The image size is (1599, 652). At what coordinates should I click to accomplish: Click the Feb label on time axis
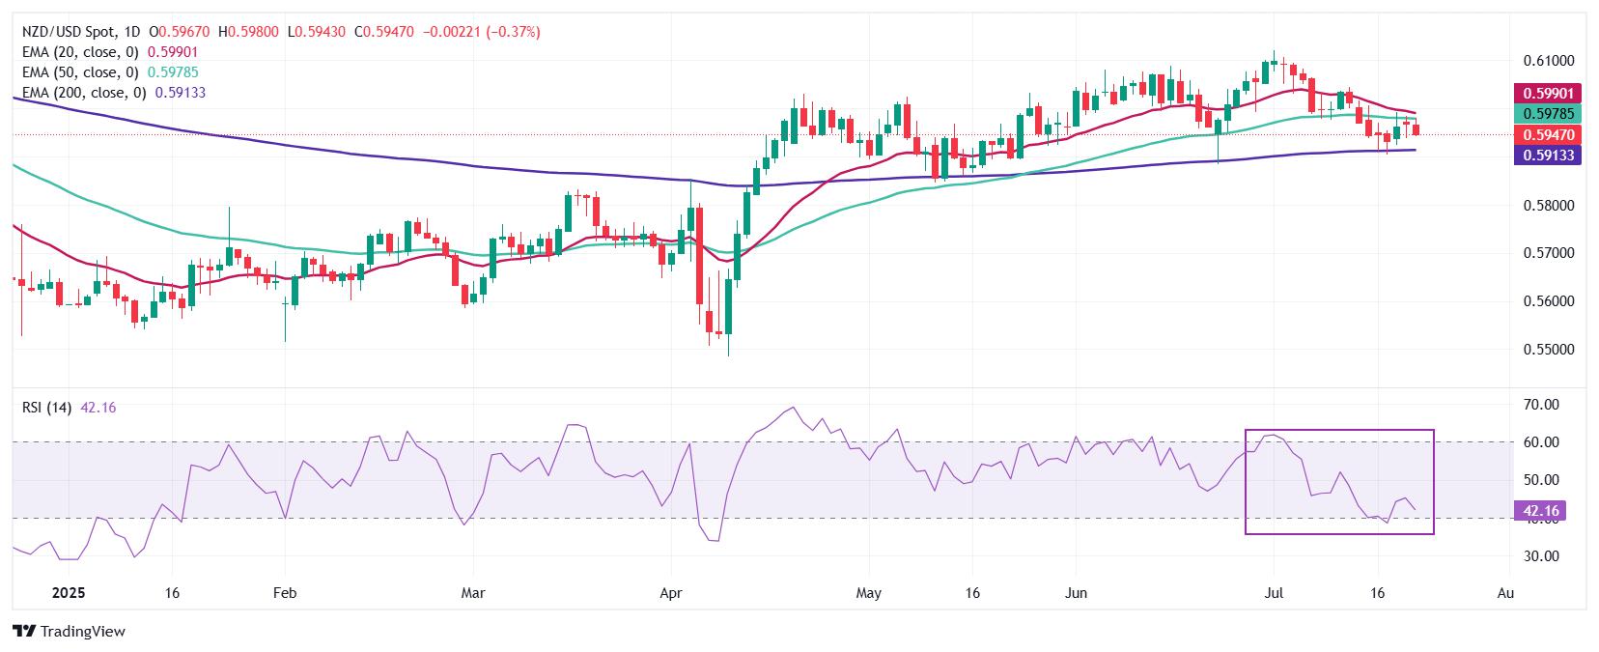(284, 592)
